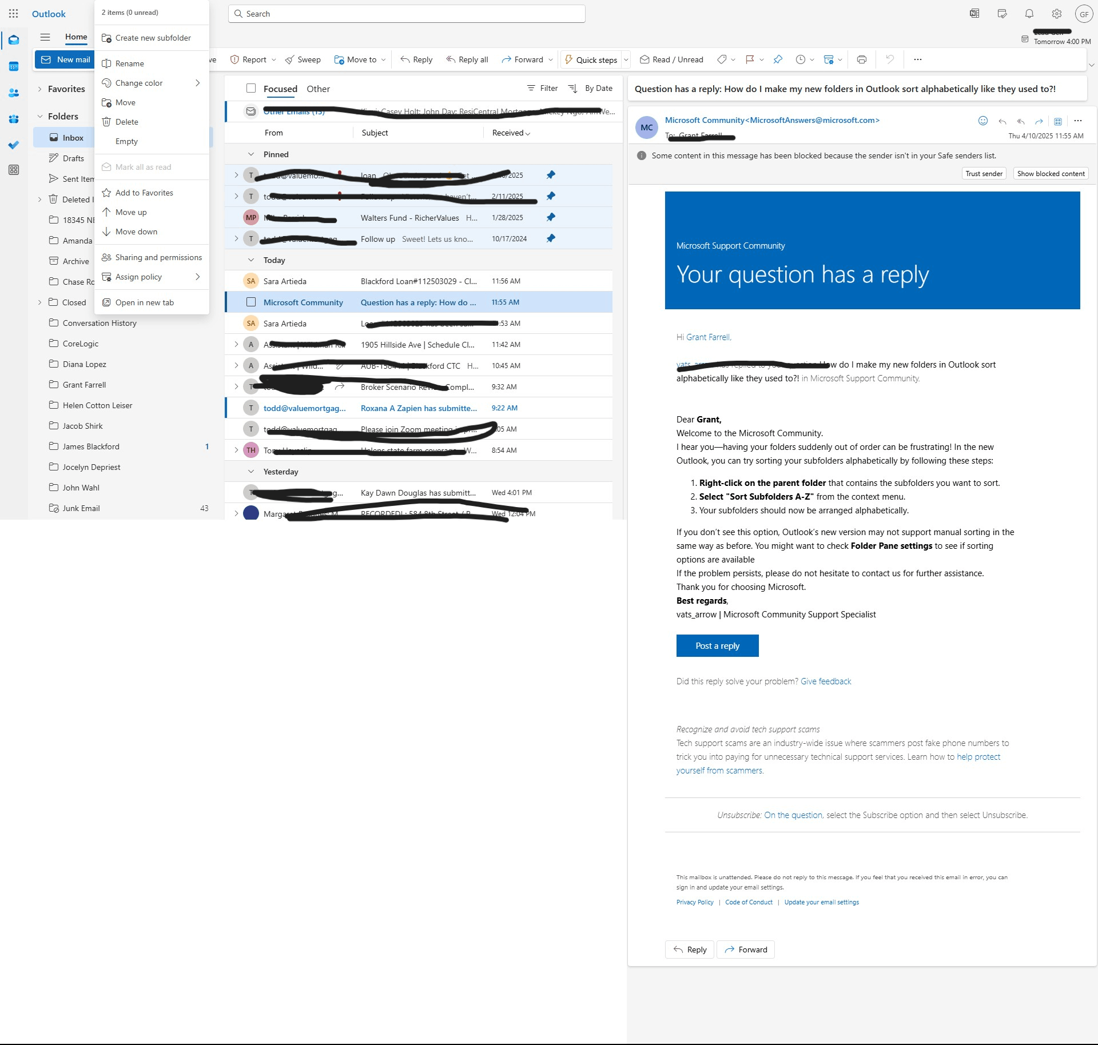Tick the Microsoft Community message checkbox

250,302
